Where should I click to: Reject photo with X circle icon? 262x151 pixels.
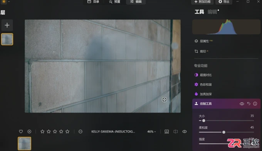pyautogui.click(x=29, y=132)
